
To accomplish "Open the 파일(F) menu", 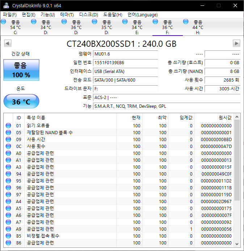I will [9, 15].
